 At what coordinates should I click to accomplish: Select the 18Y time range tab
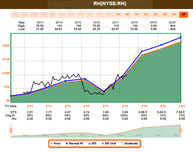pyautogui.click(x=34, y=15)
